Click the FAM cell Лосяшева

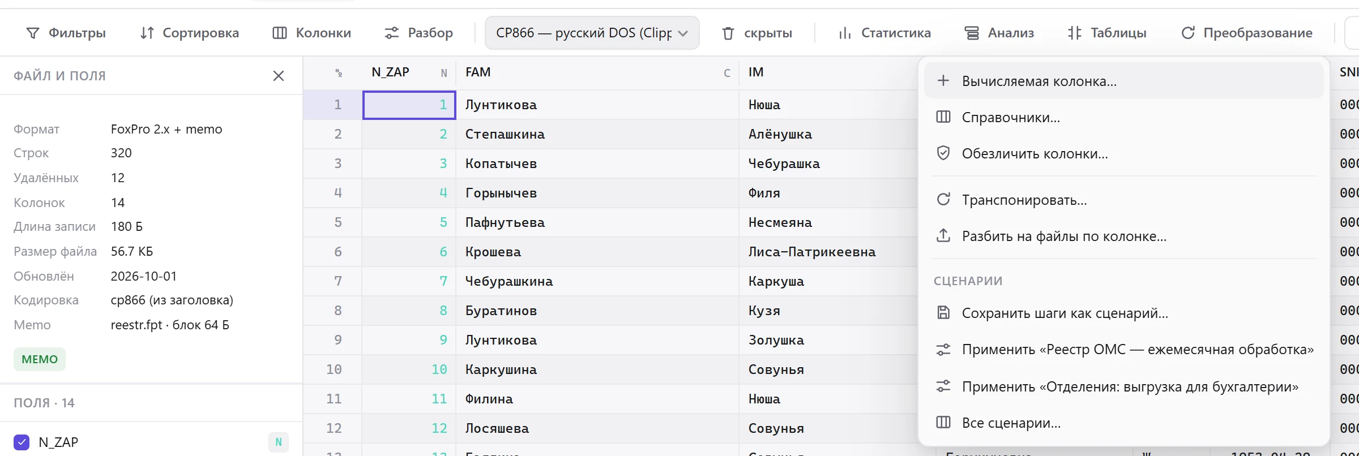597,428
